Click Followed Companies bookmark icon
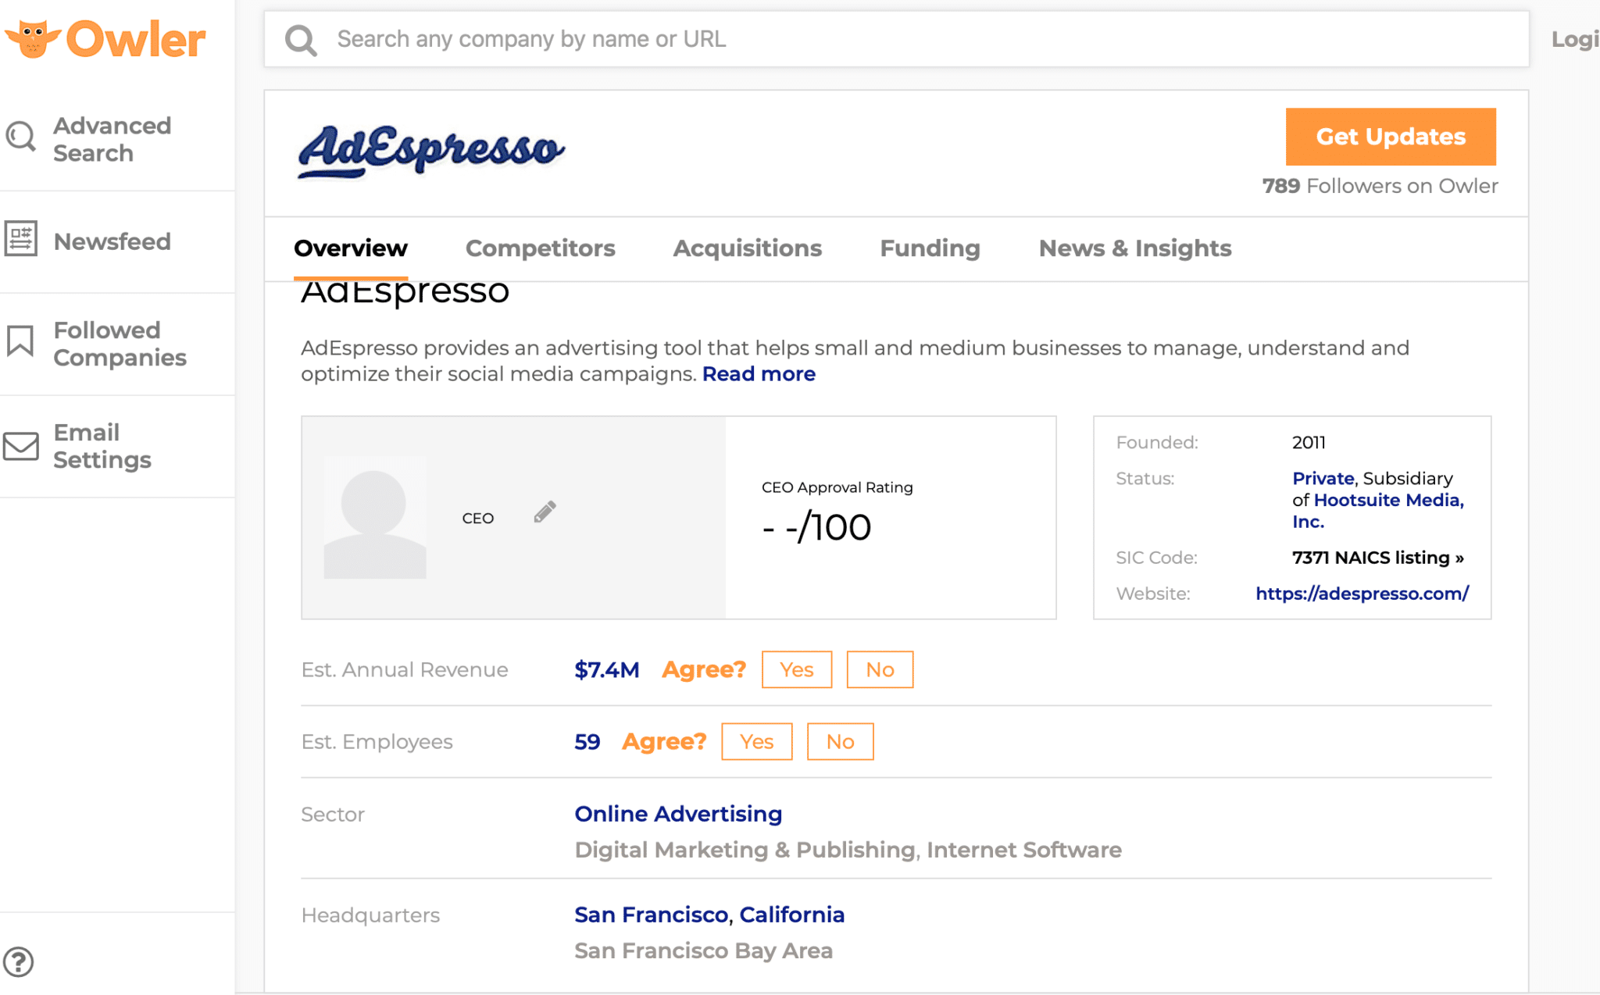Screen dimensions: 1600x995 [20, 341]
